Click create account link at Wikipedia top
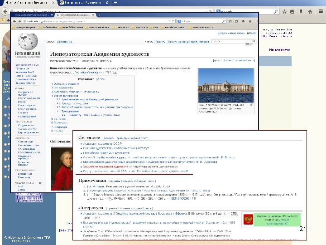326x245 pixels. 231,33
